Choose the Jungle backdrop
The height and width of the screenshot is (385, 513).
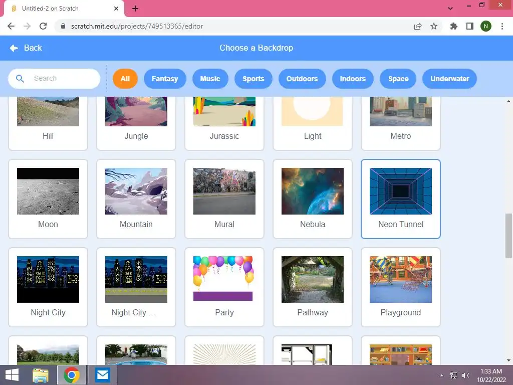coord(136,123)
